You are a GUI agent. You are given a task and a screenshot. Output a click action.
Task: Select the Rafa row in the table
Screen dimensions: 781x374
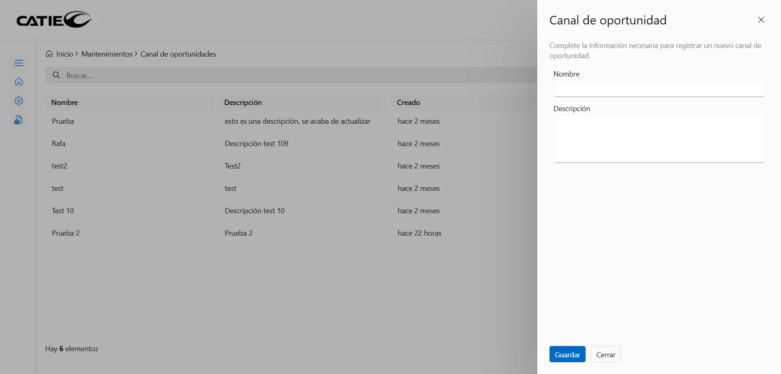pyautogui.click(x=59, y=144)
